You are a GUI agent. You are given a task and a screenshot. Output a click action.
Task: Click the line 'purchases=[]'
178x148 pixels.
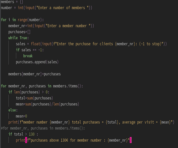click(19, 32)
